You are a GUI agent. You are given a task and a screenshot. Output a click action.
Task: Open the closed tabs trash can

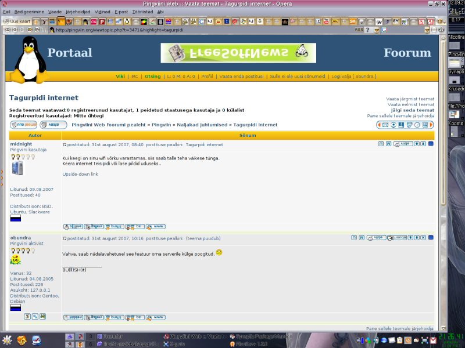click(x=440, y=21)
